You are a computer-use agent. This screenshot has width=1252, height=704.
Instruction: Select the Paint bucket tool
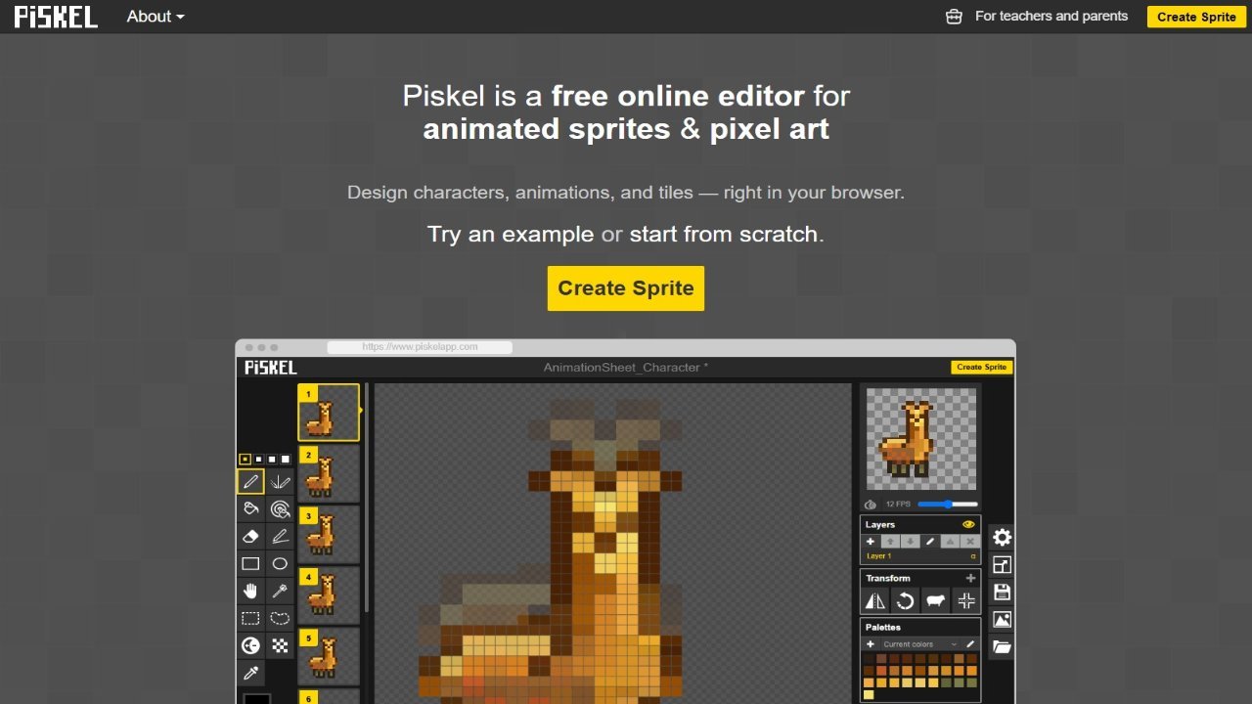250,508
